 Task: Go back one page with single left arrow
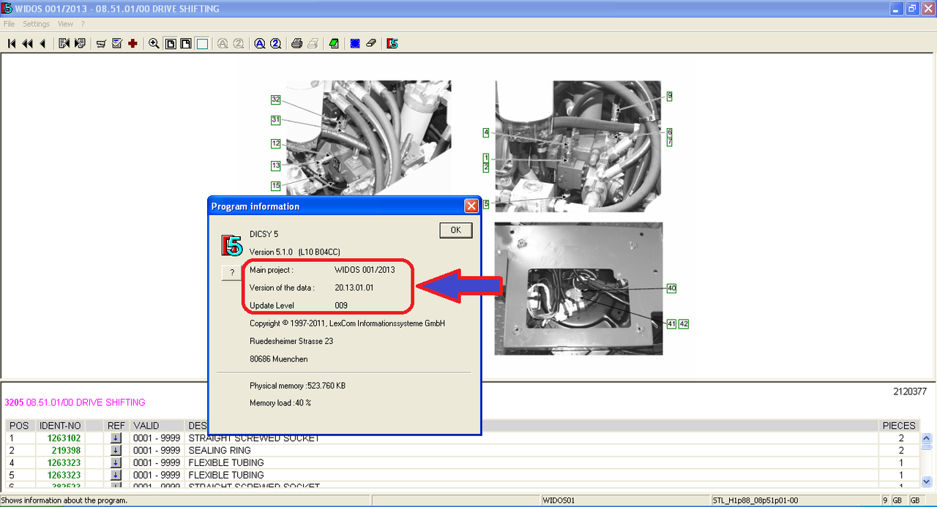(42, 44)
